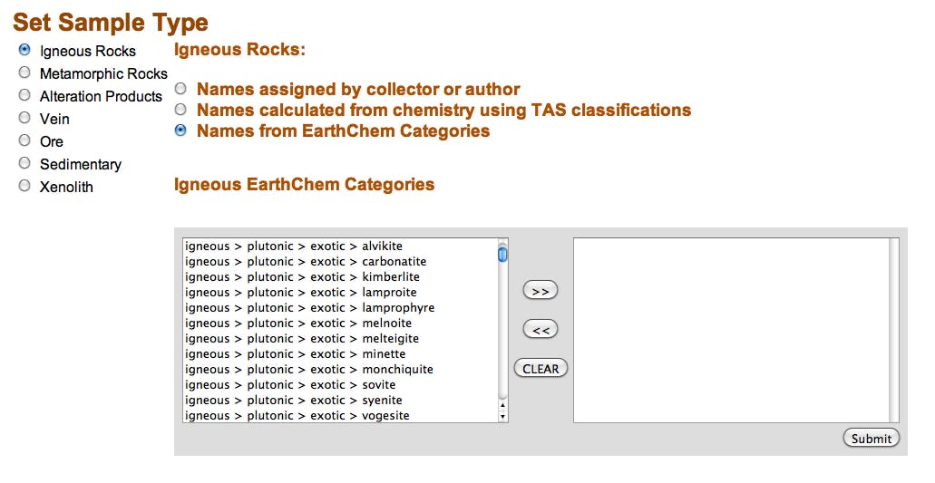Select the carbonatite list entry
This screenshot has height=483, width=935.
point(340,262)
